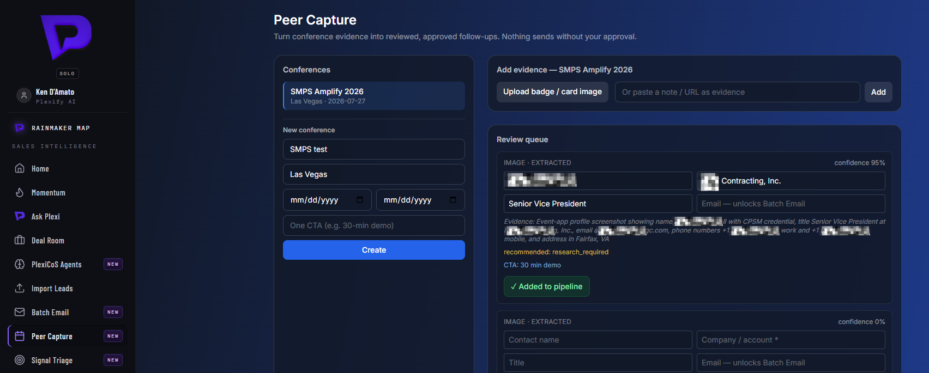
Task: Click the Add evidence button
Action: (x=878, y=92)
